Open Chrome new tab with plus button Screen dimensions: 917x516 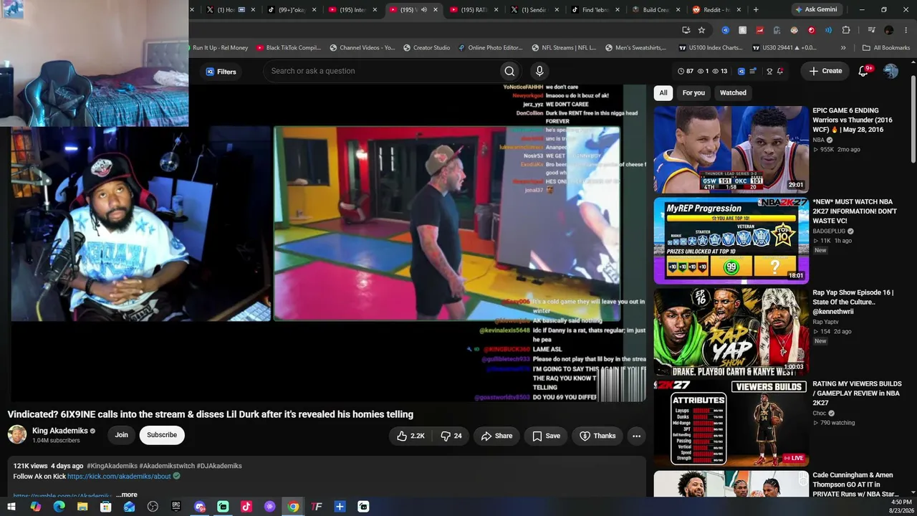(756, 10)
